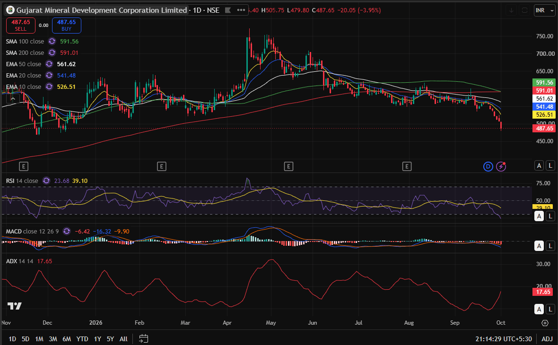Screen dimensions: 558x345
Task: Click the red SELL 487.65 button
Action: point(21,25)
